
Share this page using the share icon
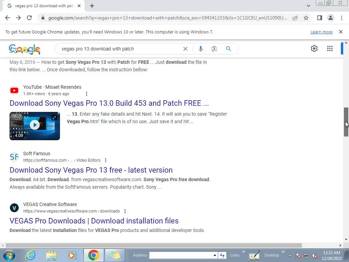click(x=295, y=18)
